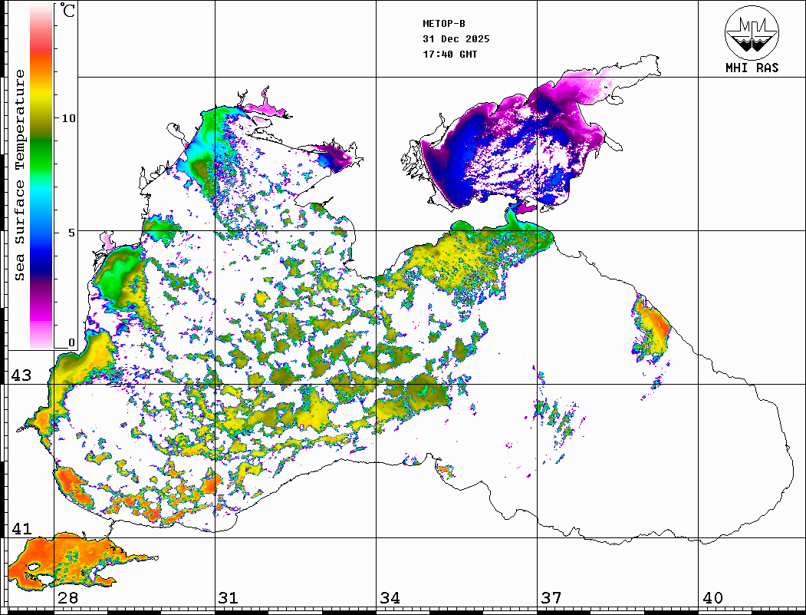Click the MHI RAS logo emblem

(x=752, y=31)
